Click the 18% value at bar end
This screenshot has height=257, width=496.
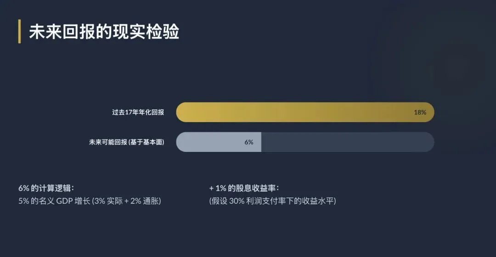click(x=420, y=112)
